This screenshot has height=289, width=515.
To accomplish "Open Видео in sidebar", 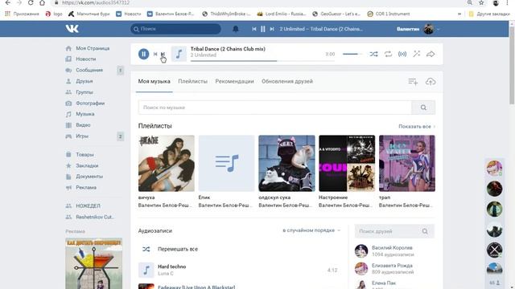I will tap(83, 125).
